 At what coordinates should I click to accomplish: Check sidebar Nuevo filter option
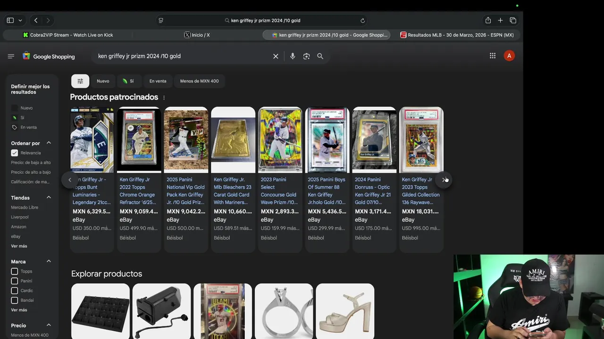tap(22, 108)
